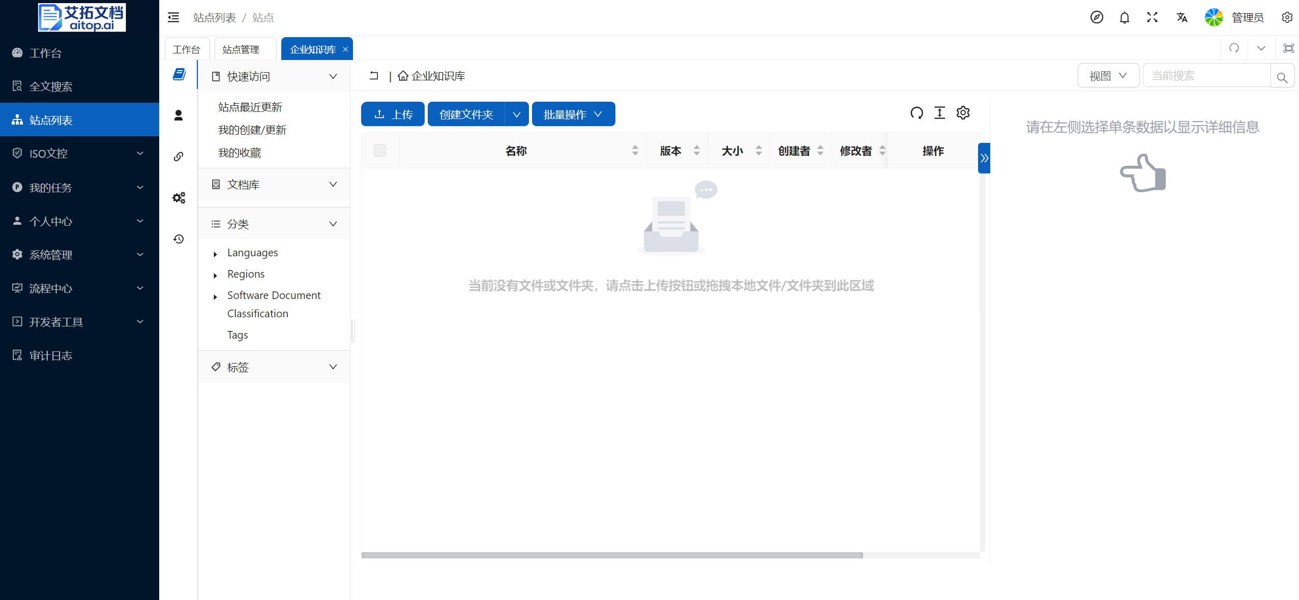Toggle the right details panel arrow

pos(984,158)
